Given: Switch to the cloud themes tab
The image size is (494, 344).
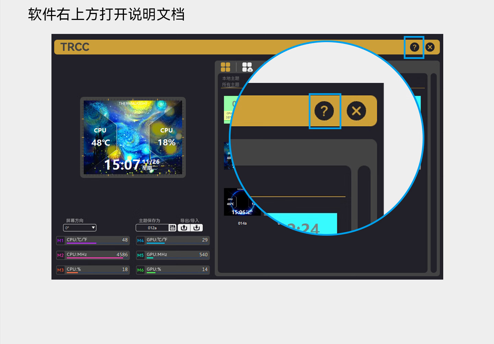Looking at the screenshot, I should tap(247, 67).
